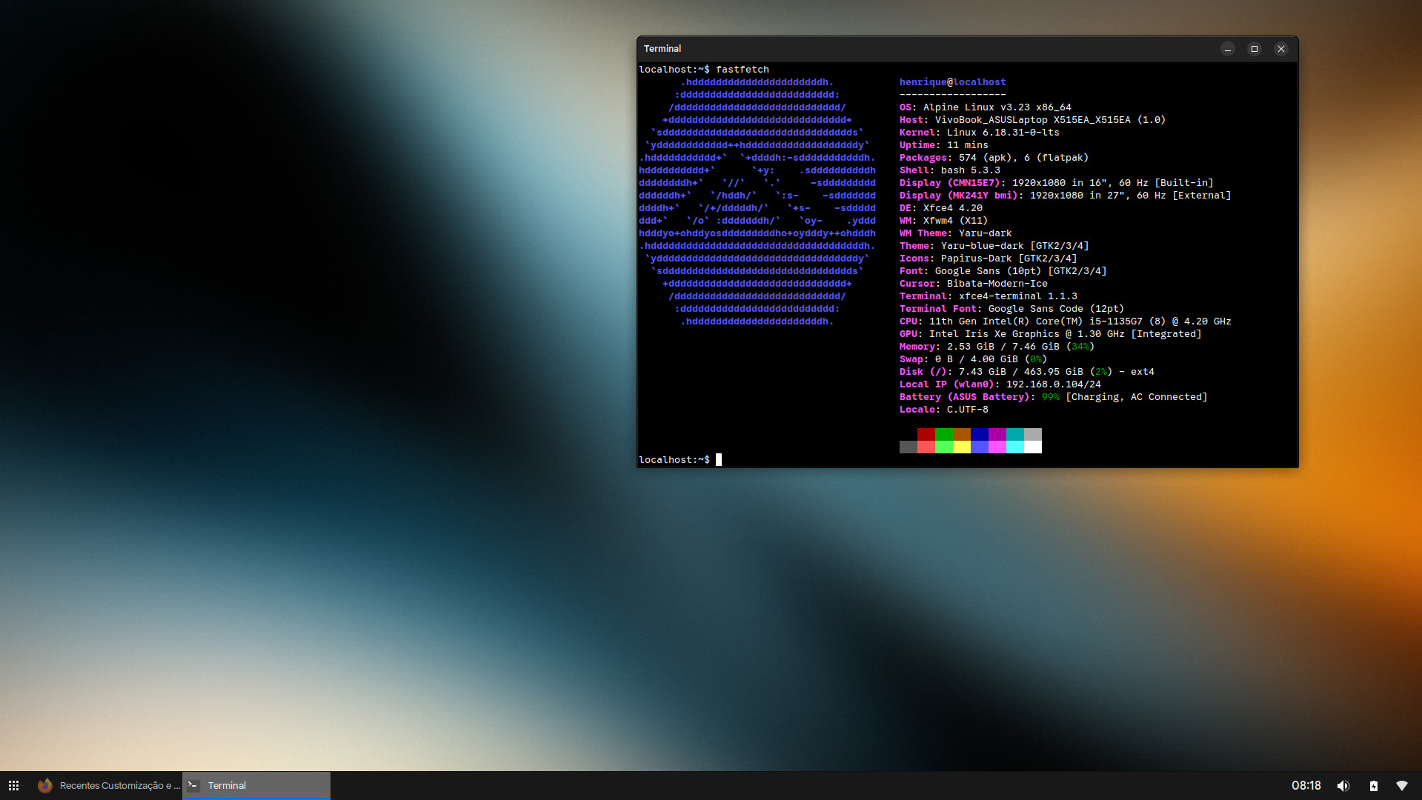Click the OS: Alpine Linux line
The image size is (1422, 800).
click(985, 107)
